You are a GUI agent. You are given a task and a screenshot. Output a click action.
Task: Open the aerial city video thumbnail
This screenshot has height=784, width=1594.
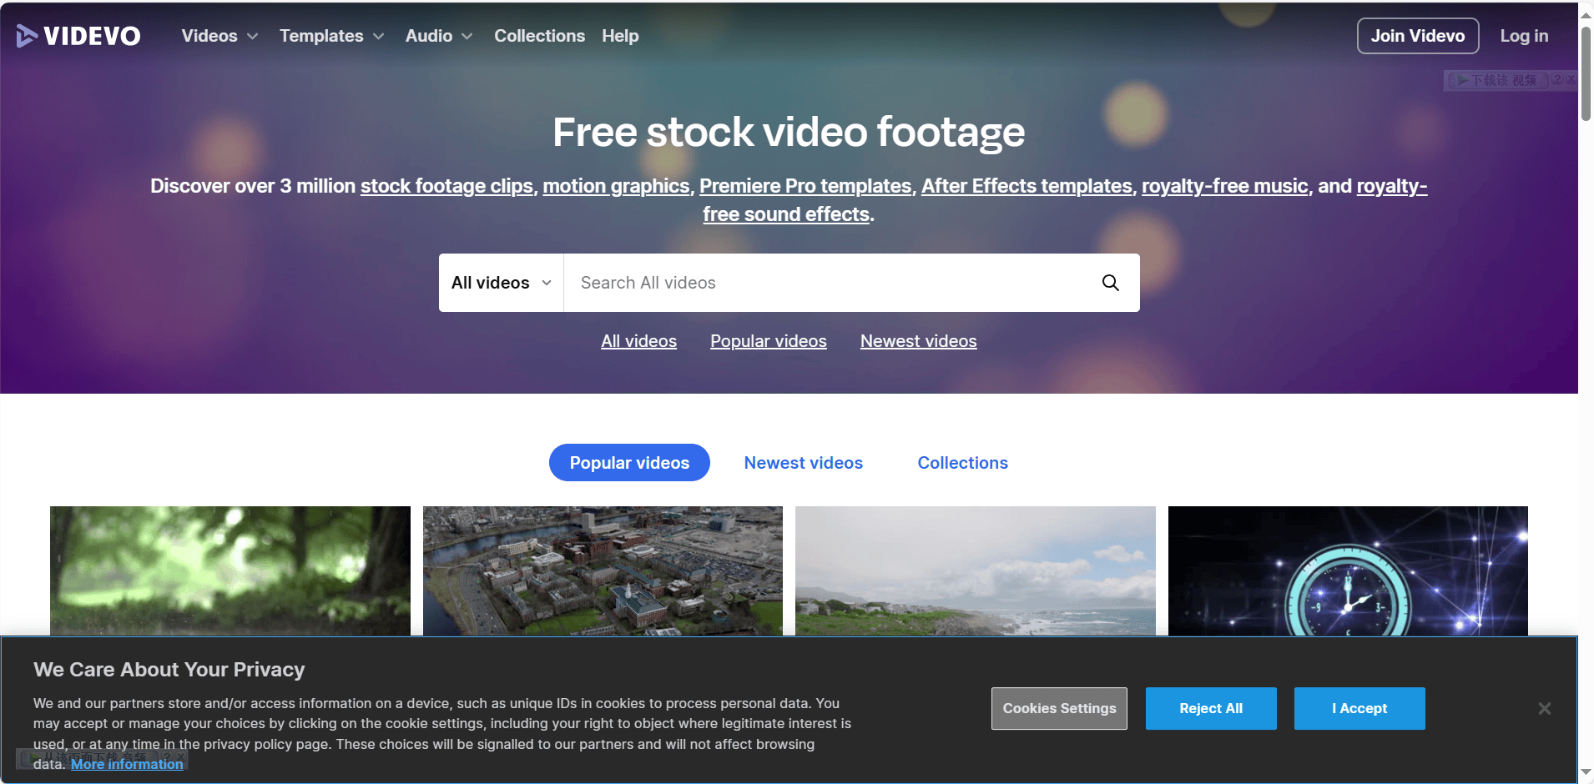(603, 570)
